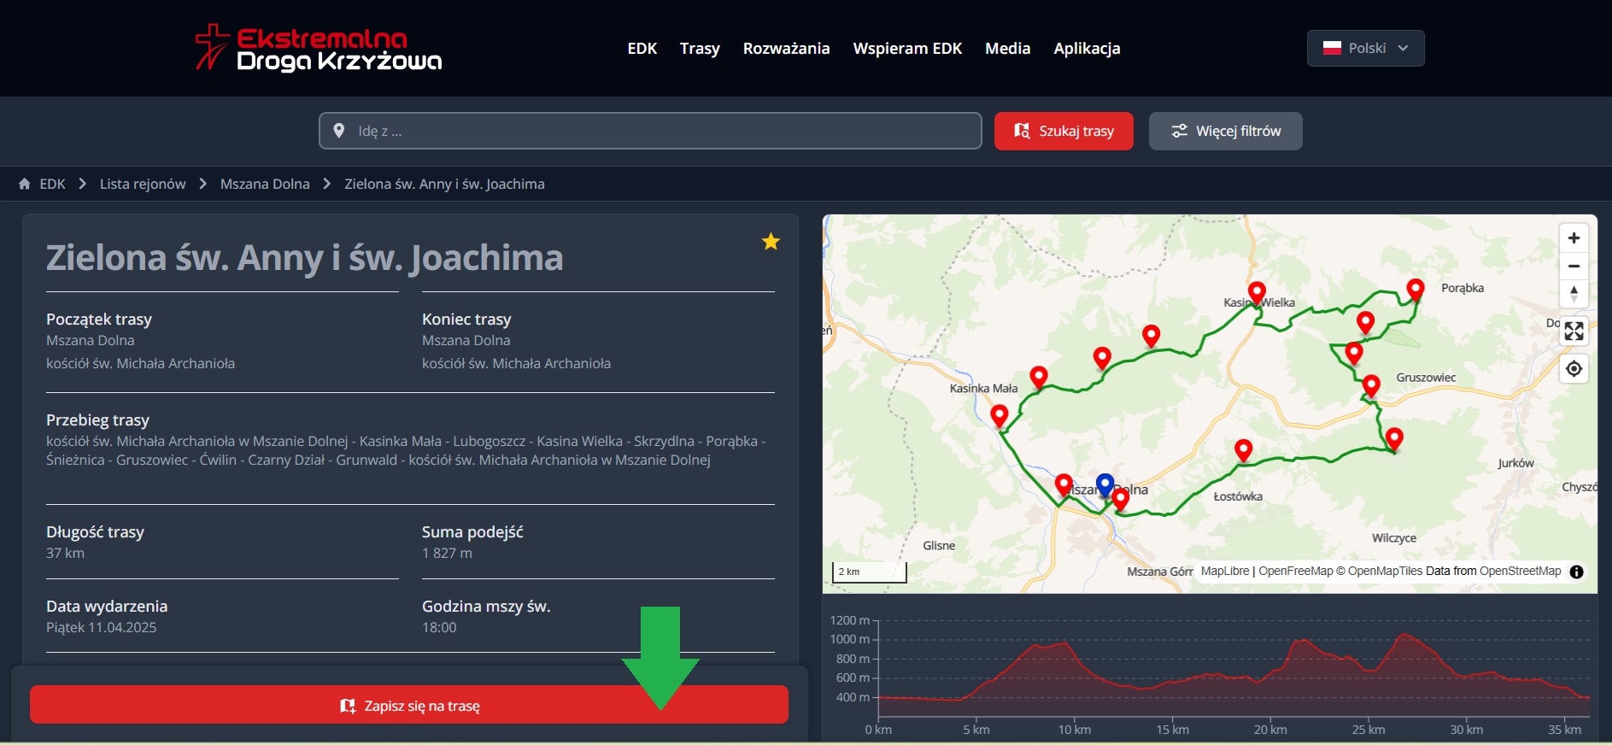
Task: Open Lista rejonów breadcrumb link
Action: (143, 184)
